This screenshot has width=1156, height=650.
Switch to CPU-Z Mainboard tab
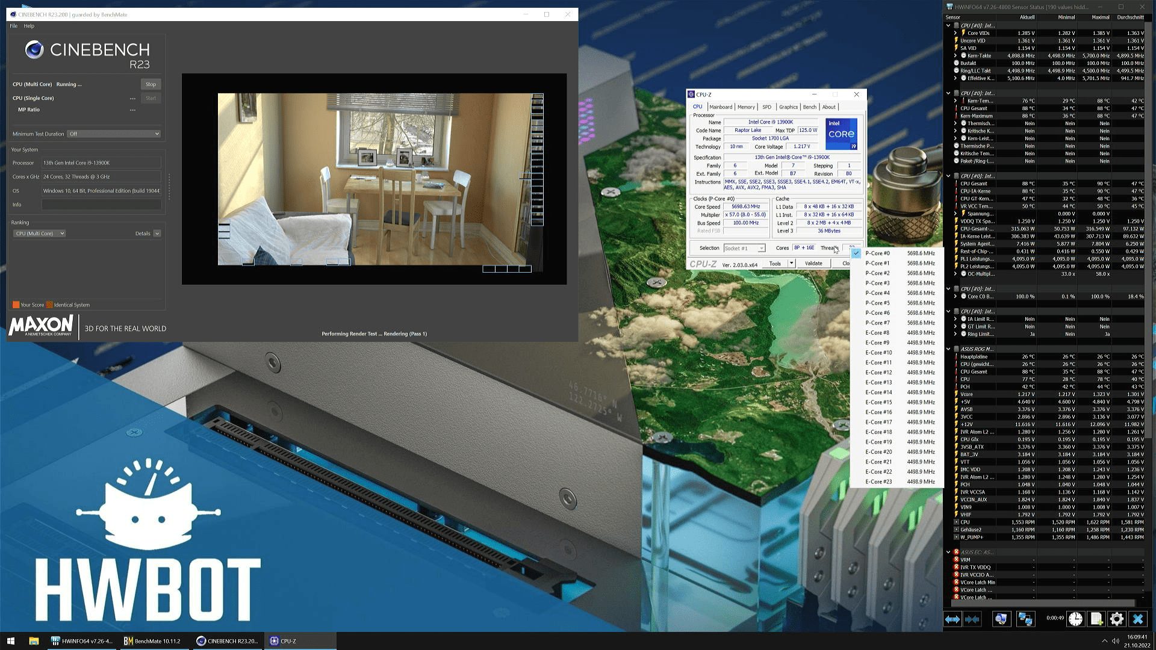(x=721, y=107)
